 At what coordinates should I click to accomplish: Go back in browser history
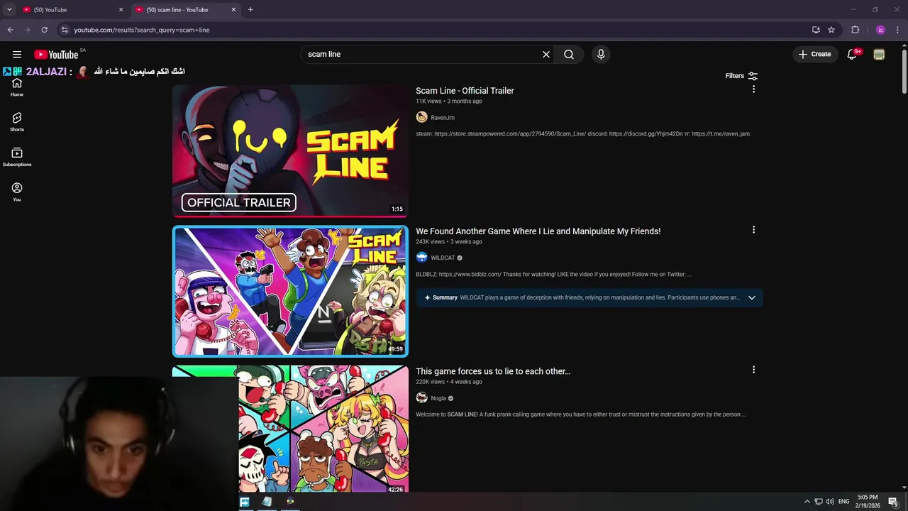(x=10, y=30)
